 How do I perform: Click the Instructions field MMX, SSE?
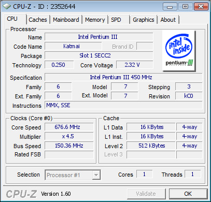click(x=123, y=105)
